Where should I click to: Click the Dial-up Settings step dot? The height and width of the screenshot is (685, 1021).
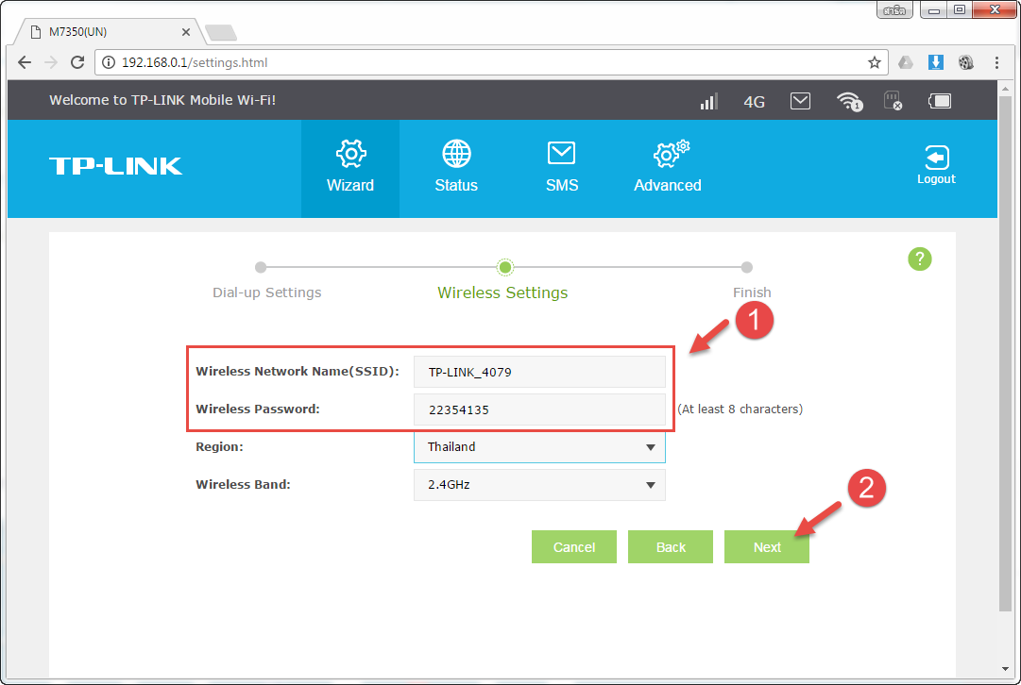(x=261, y=267)
